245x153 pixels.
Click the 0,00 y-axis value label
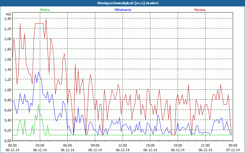coord(8,140)
